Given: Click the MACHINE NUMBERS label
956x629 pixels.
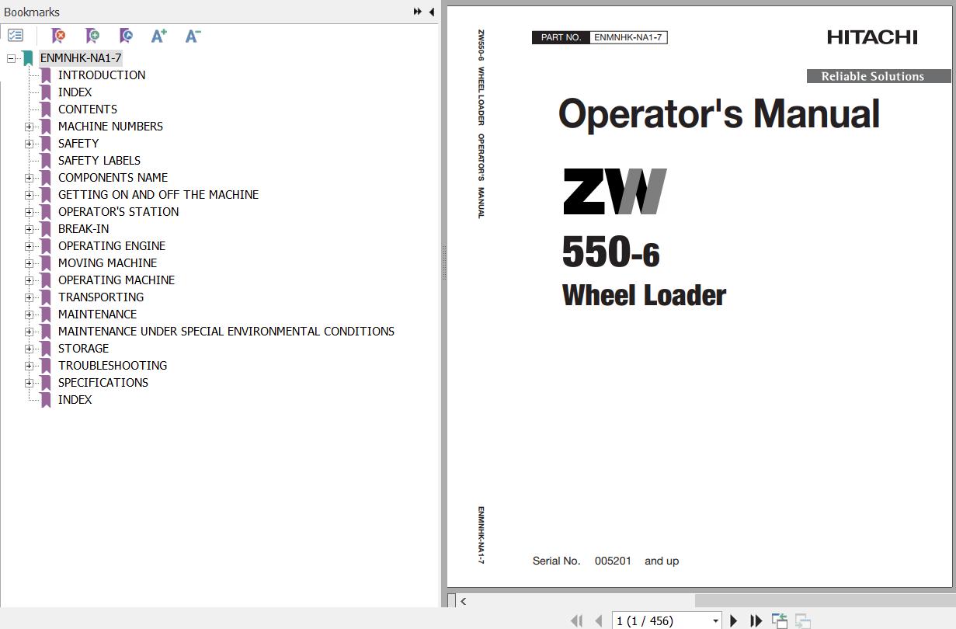Looking at the screenshot, I should [110, 127].
